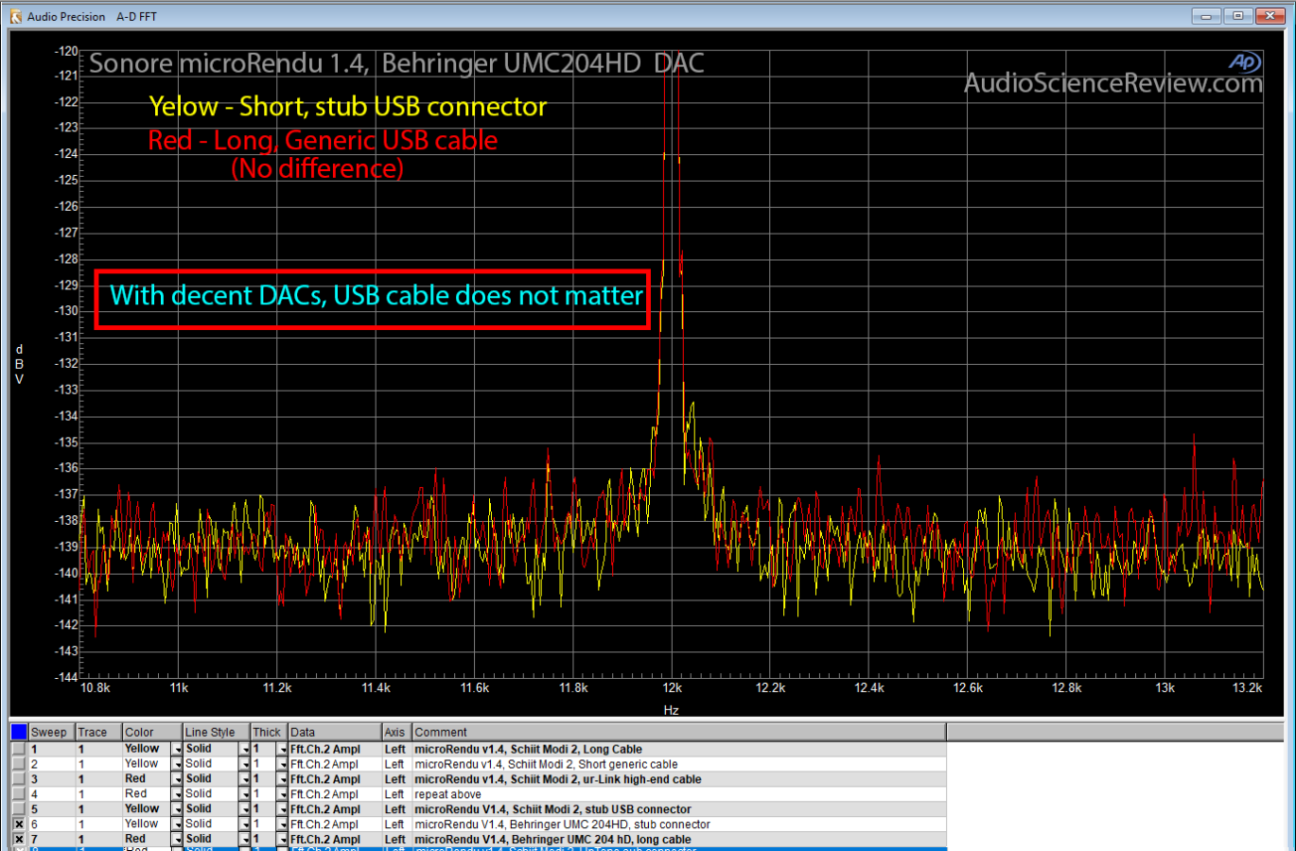Enable sweep 1 Long Cable checkbox
Screen dimensions: 1296x851
[19, 749]
